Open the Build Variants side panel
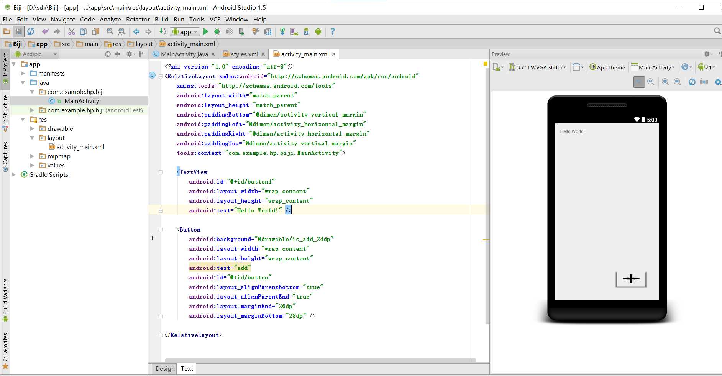This screenshot has width=722, height=376. (x=5, y=300)
